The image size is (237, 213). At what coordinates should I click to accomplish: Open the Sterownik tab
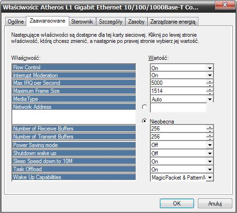pos(82,22)
